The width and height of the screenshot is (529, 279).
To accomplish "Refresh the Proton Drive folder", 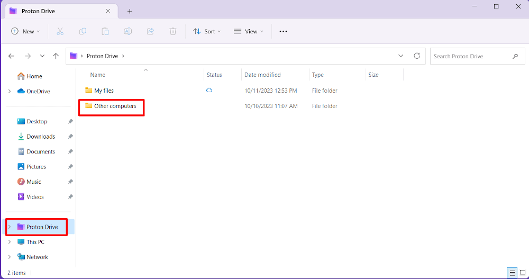I will pos(417,56).
